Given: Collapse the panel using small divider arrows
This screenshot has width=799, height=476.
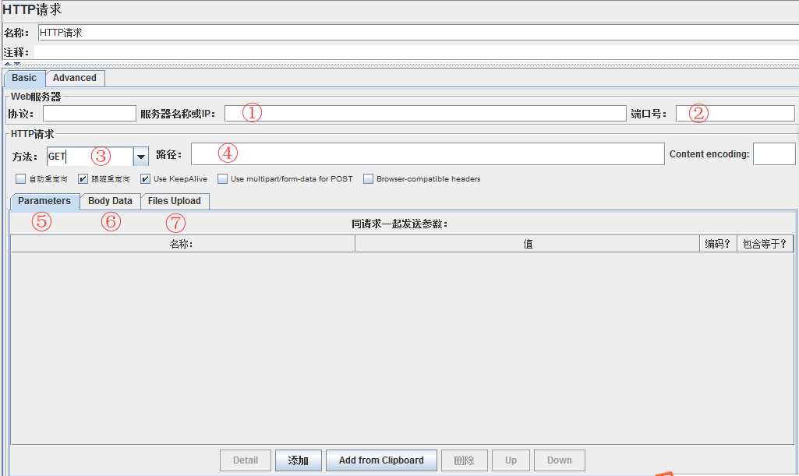Looking at the screenshot, I should pyautogui.click(x=8, y=64).
